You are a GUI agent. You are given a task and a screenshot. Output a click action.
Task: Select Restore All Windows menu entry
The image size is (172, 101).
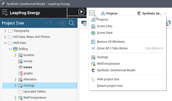pos(111,42)
